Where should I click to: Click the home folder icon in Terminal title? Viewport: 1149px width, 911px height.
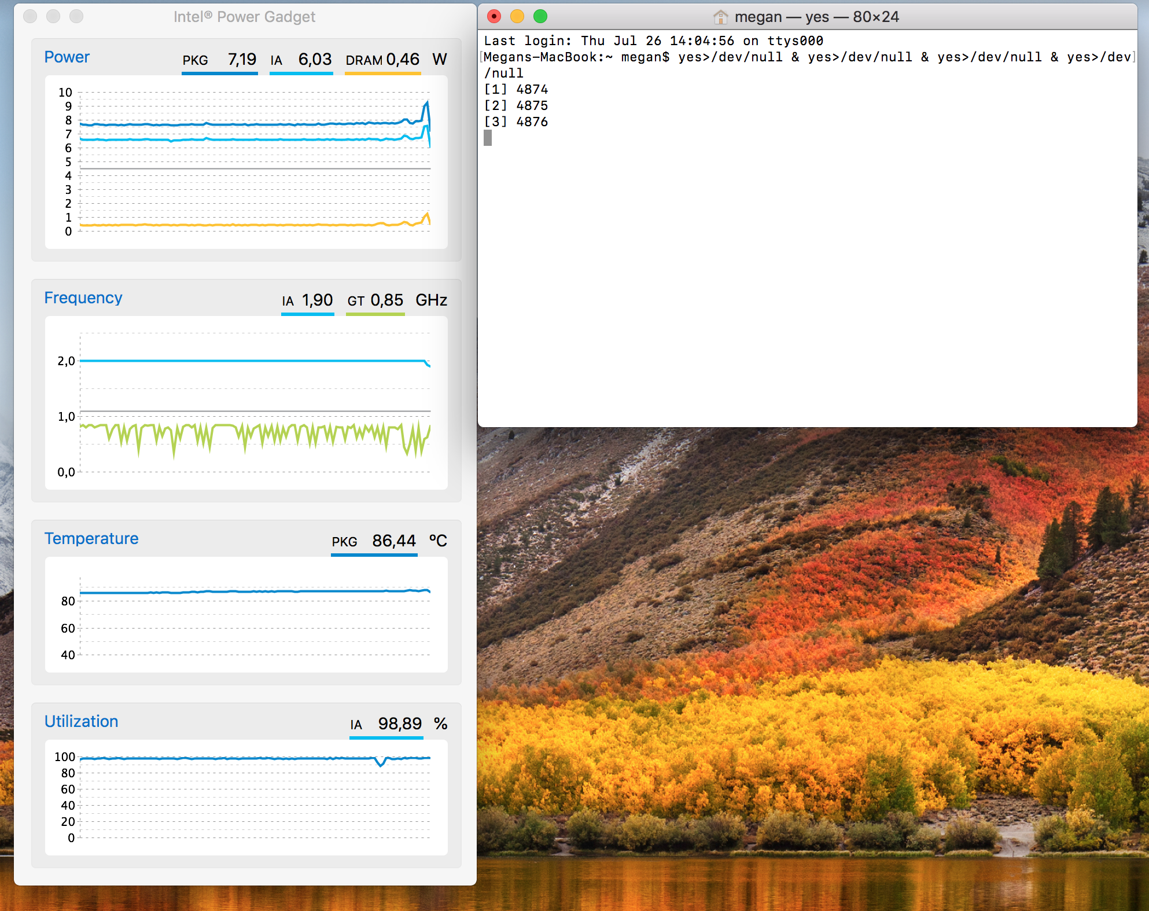click(x=720, y=17)
